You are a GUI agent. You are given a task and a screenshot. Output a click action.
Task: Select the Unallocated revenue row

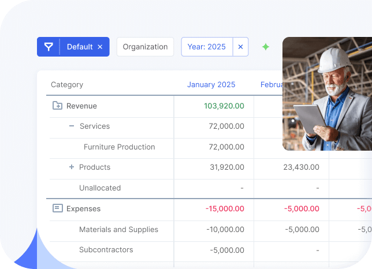coord(100,188)
